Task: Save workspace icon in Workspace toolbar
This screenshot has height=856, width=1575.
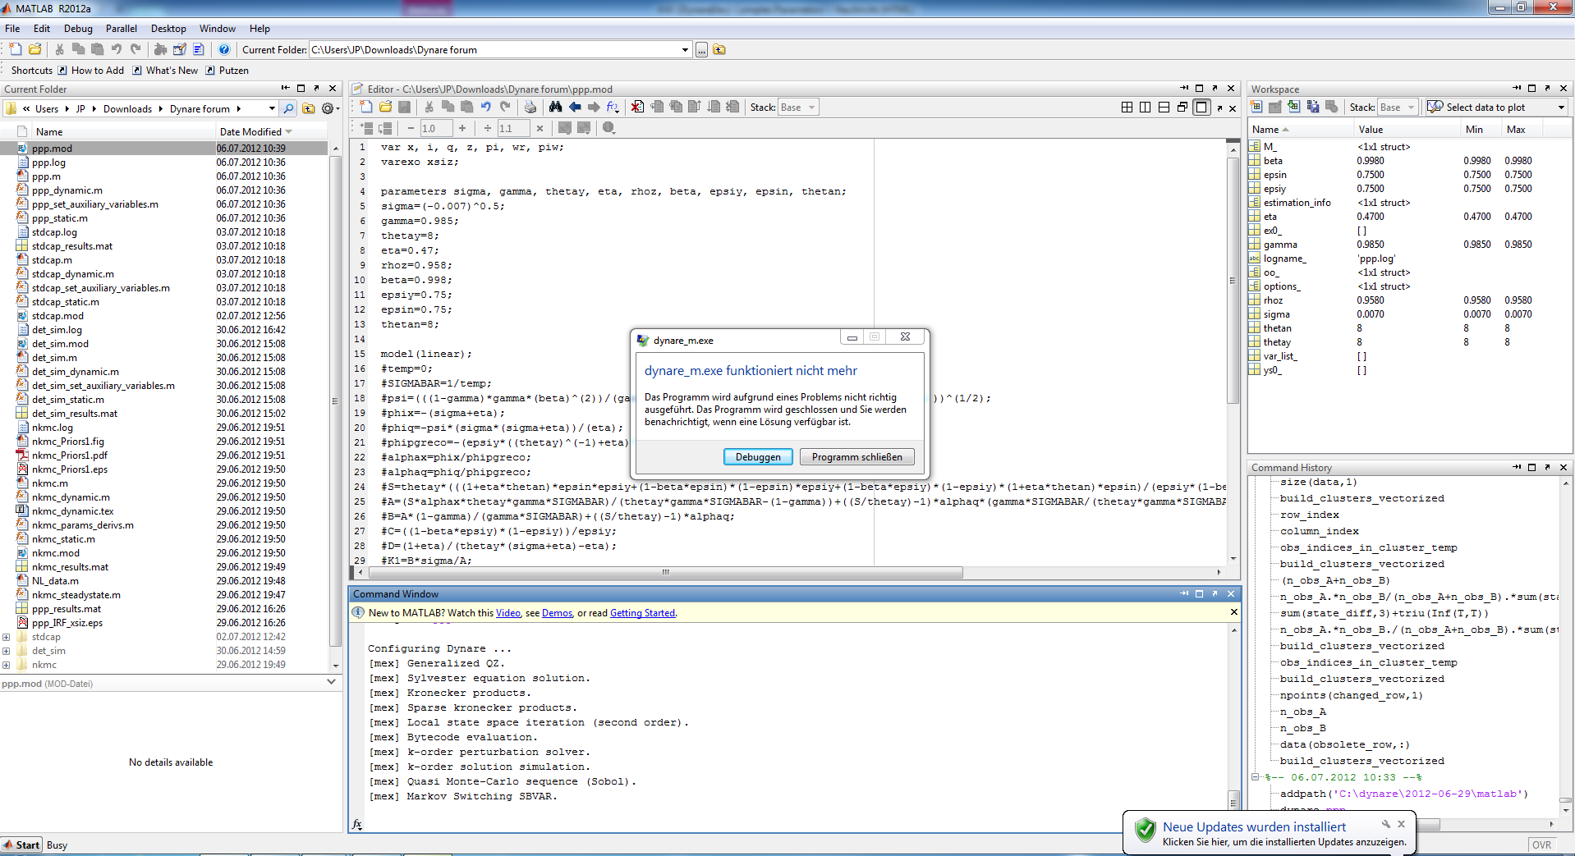Action: [x=1313, y=108]
